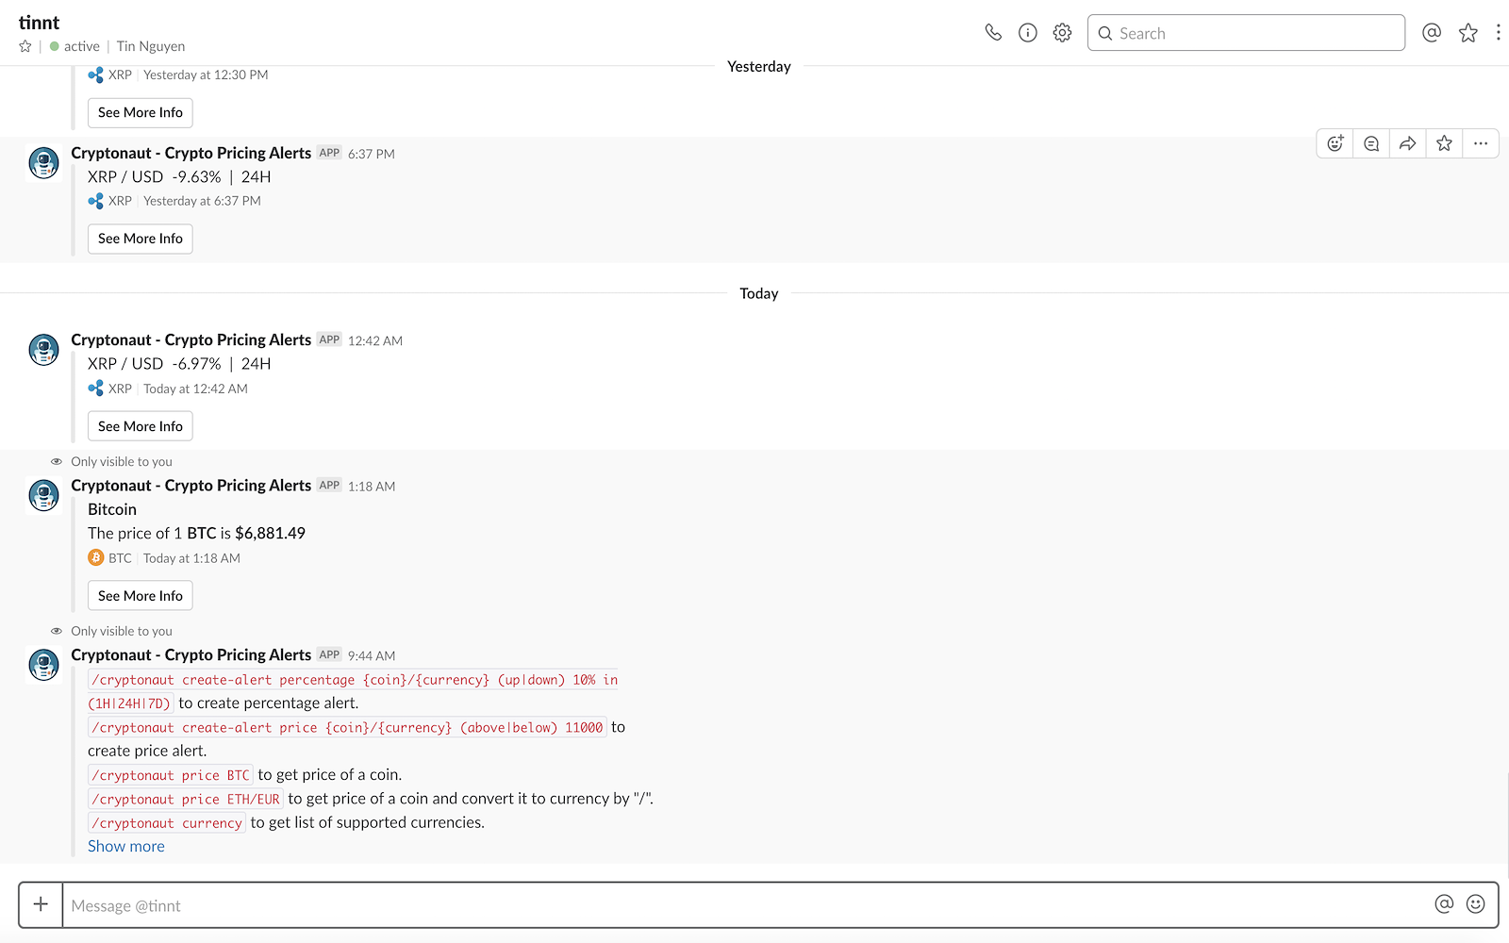Viewport: 1509px width, 943px height.
Task: Open attachments with the plus button in composer
Action: 40,904
